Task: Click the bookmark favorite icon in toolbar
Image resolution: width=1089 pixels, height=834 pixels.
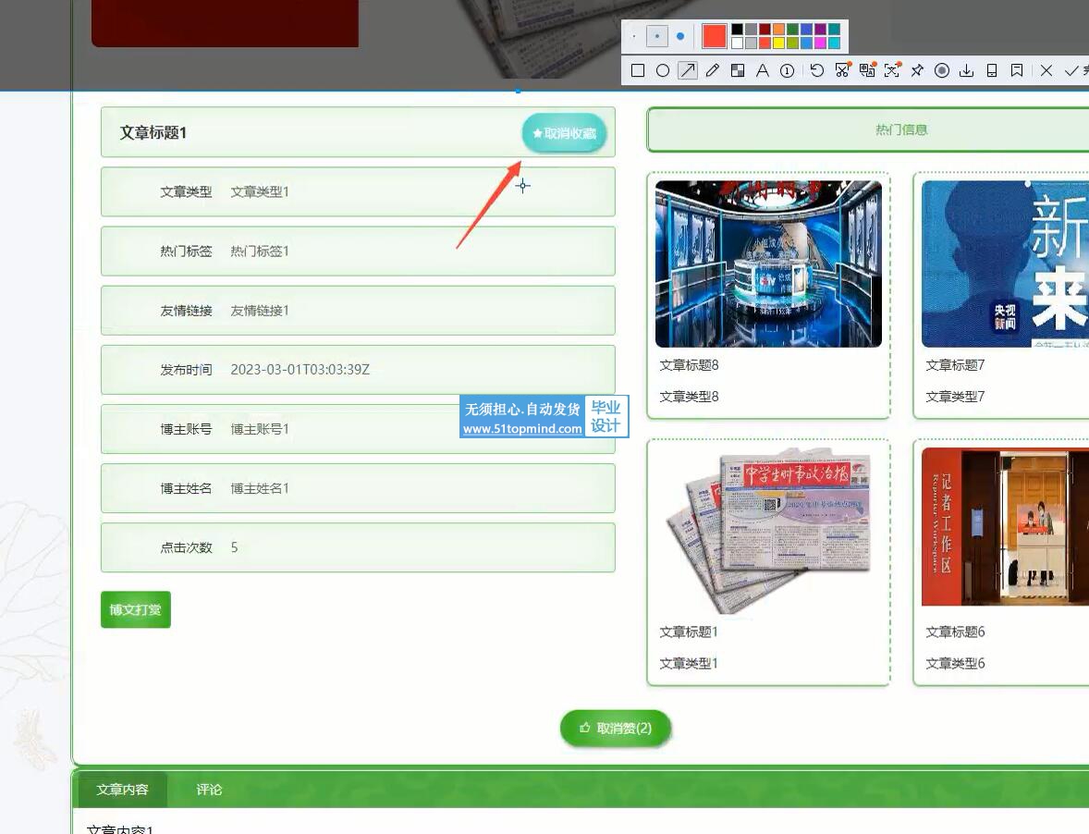Action: pos(1017,71)
